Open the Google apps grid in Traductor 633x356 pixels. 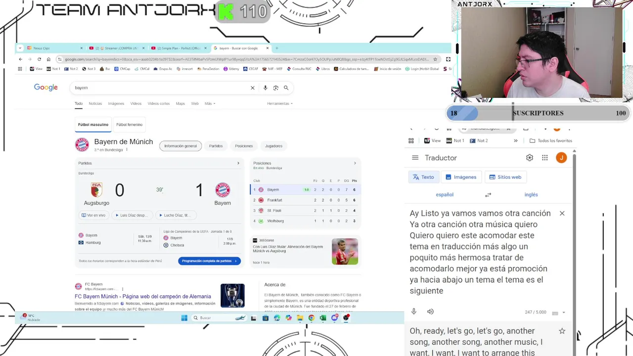(544, 158)
